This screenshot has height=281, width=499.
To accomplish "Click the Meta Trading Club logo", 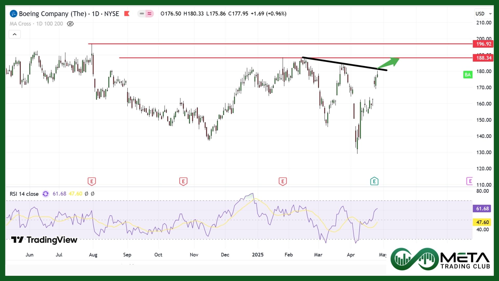I will click(x=440, y=259).
